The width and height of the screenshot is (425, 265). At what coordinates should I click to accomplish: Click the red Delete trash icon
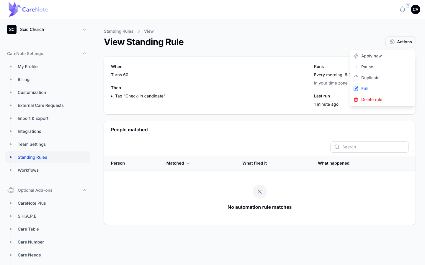pyautogui.click(x=356, y=100)
